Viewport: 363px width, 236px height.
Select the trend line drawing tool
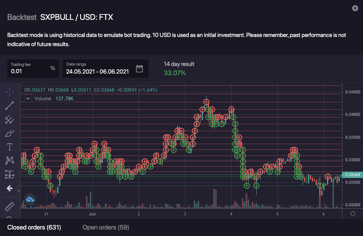(x=10, y=106)
